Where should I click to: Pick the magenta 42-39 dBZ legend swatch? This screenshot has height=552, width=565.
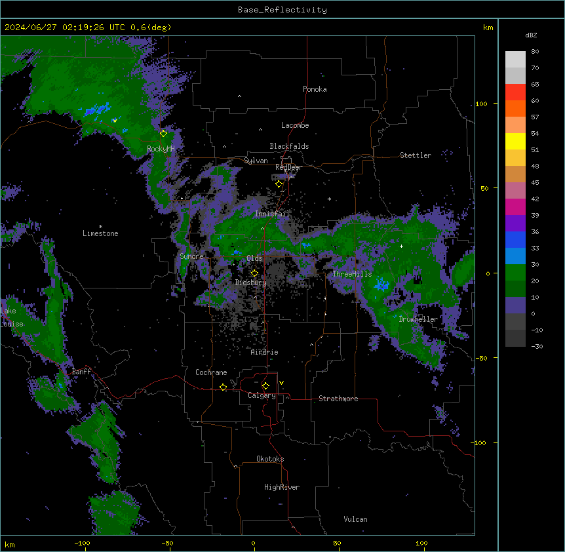point(515,207)
